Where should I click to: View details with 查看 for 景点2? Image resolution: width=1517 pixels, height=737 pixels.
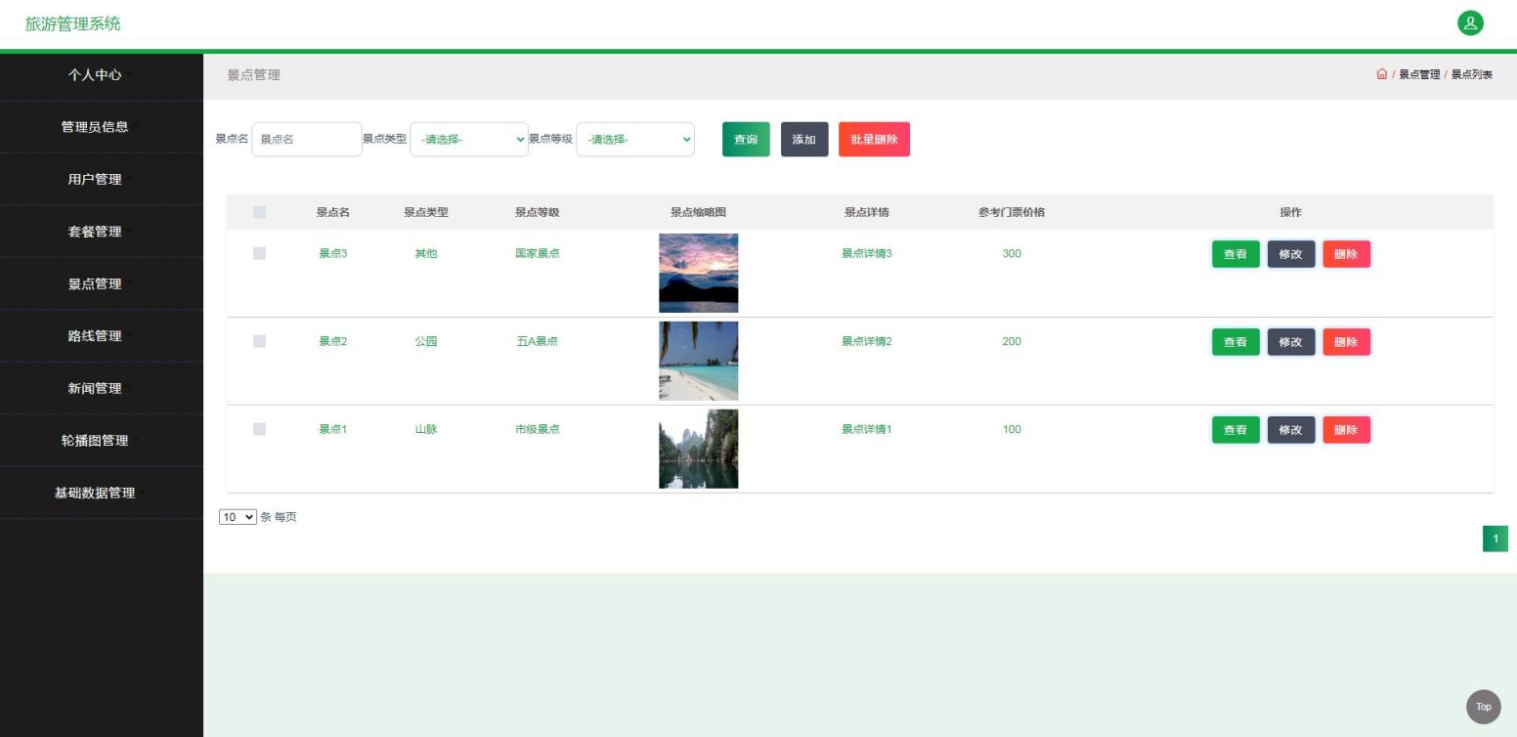point(1235,342)
